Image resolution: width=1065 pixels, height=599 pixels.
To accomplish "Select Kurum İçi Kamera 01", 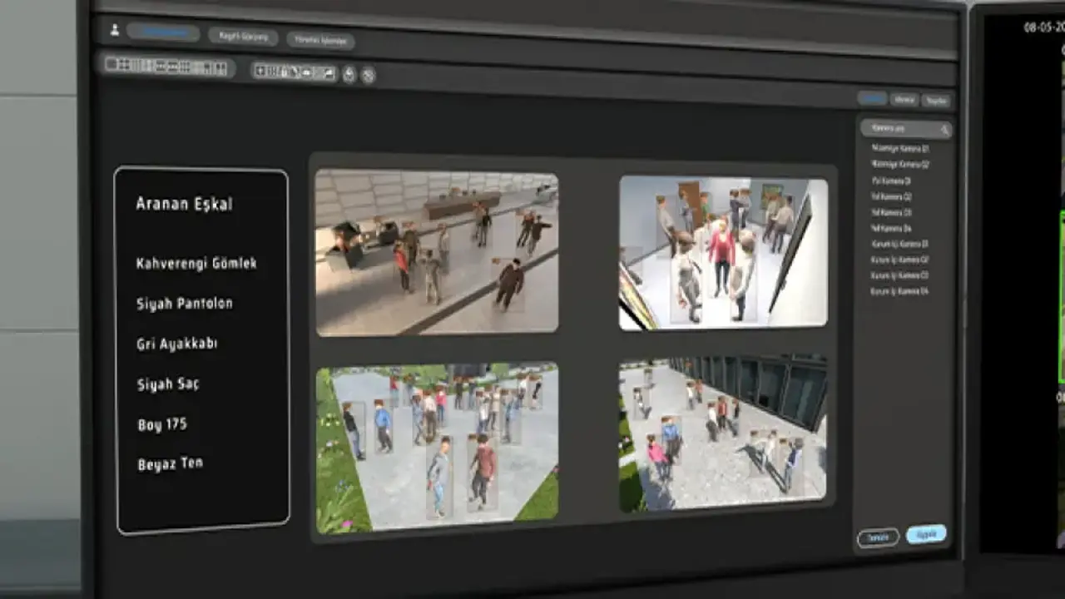I will pos(899,244).
